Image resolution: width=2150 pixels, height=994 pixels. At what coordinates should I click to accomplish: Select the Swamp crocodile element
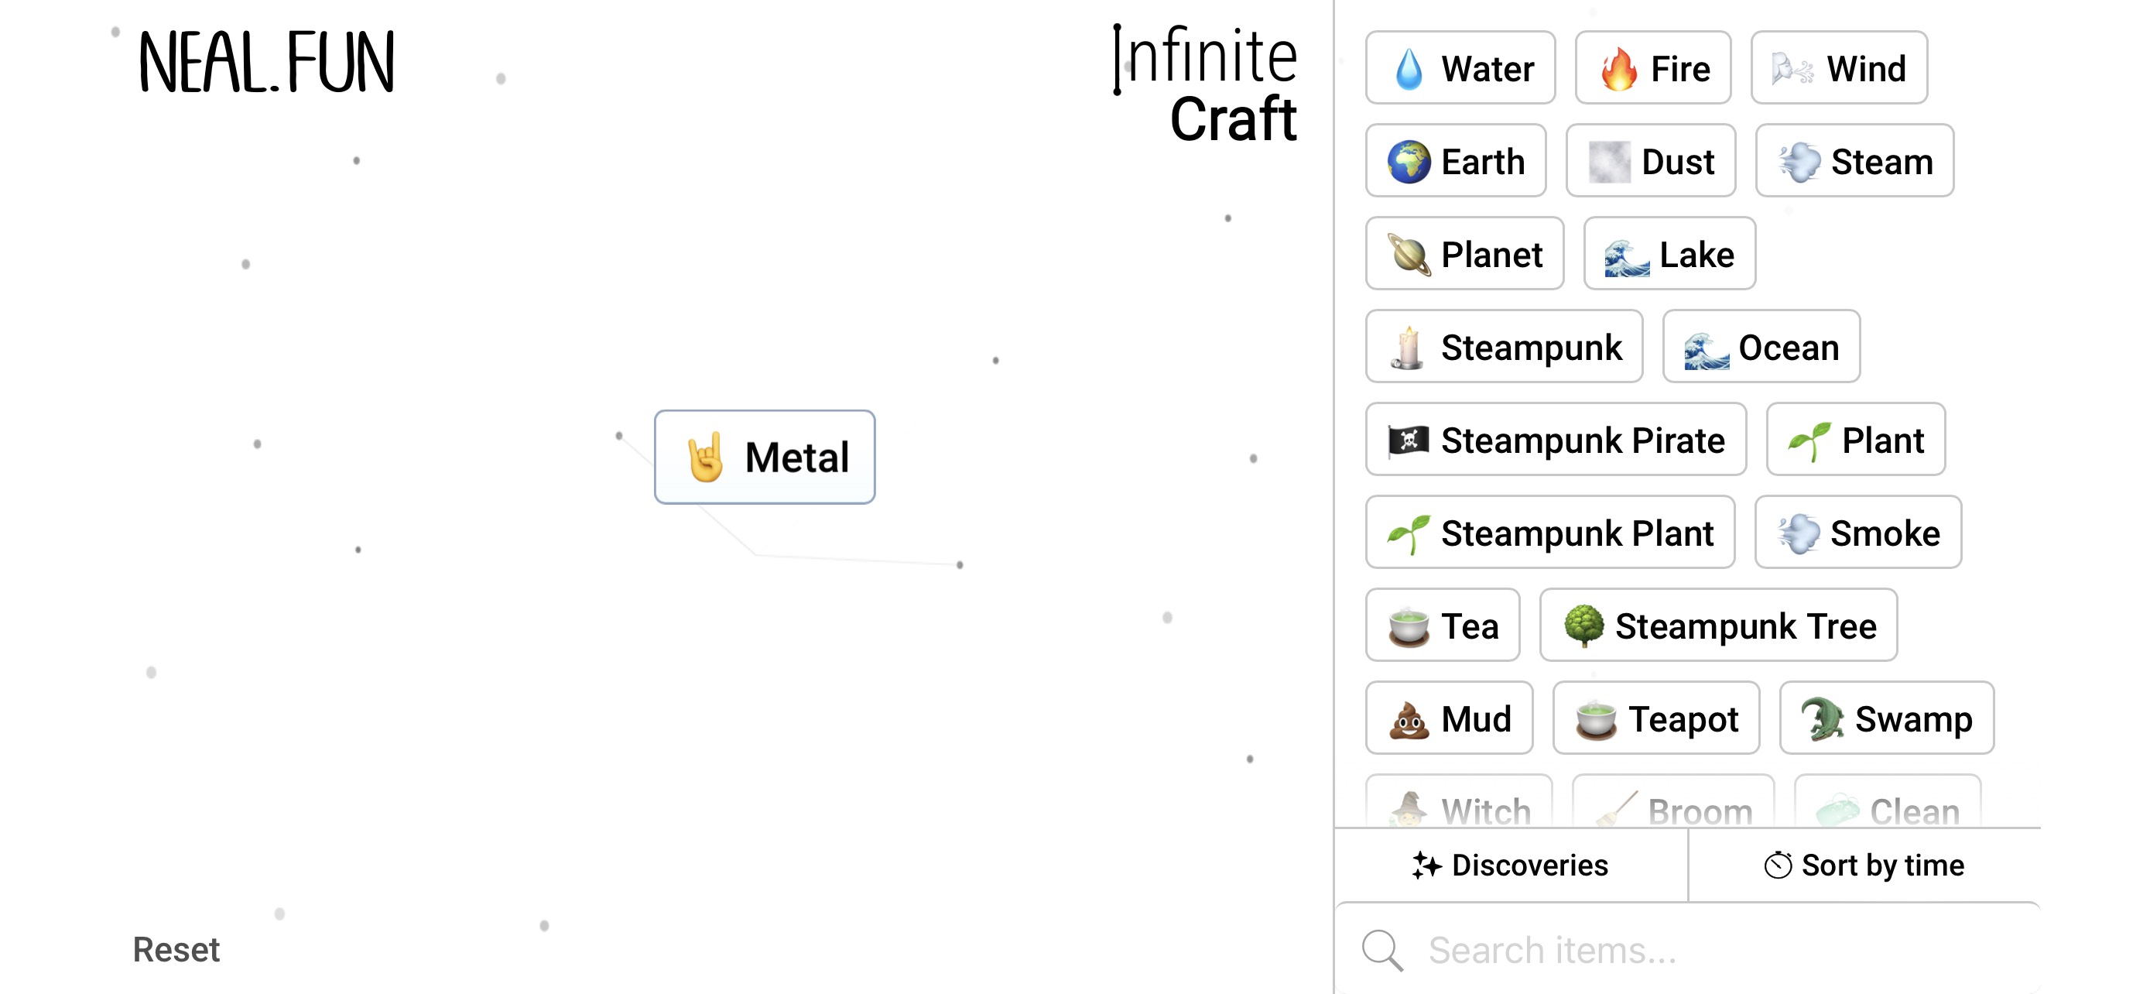click(x=1886, y=718)
